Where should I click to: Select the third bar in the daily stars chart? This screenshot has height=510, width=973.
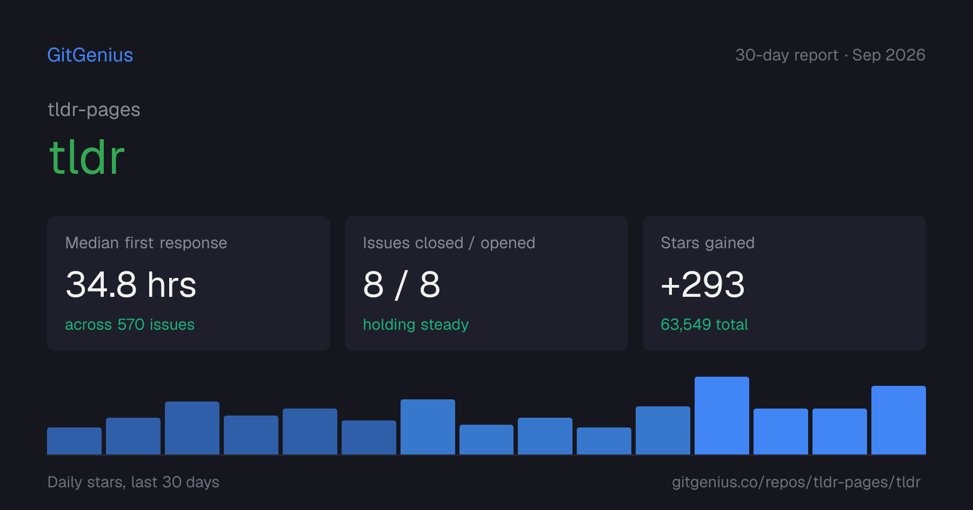click(x=192, y=428)
